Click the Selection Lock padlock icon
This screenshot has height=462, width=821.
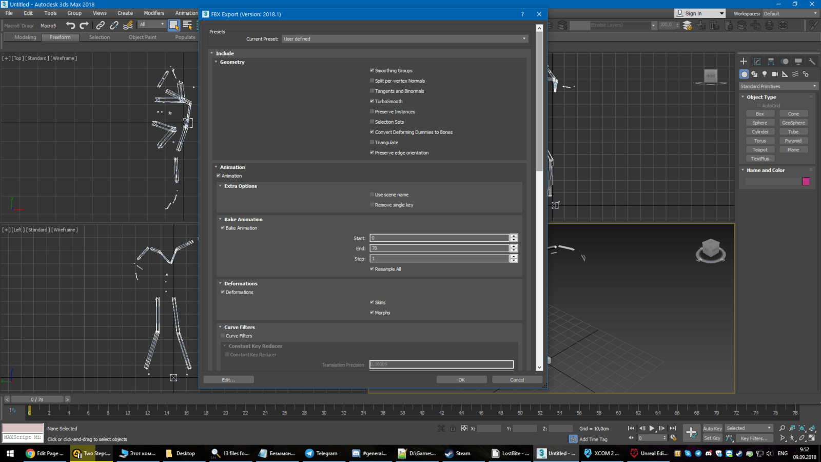453,428
